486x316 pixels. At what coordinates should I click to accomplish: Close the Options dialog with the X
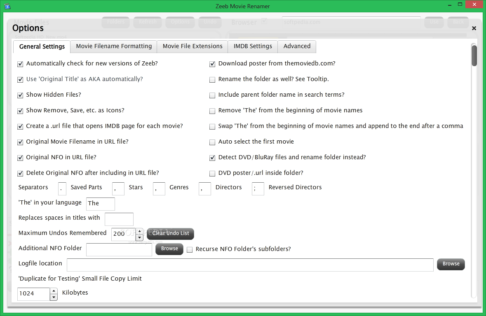[474, 28]
